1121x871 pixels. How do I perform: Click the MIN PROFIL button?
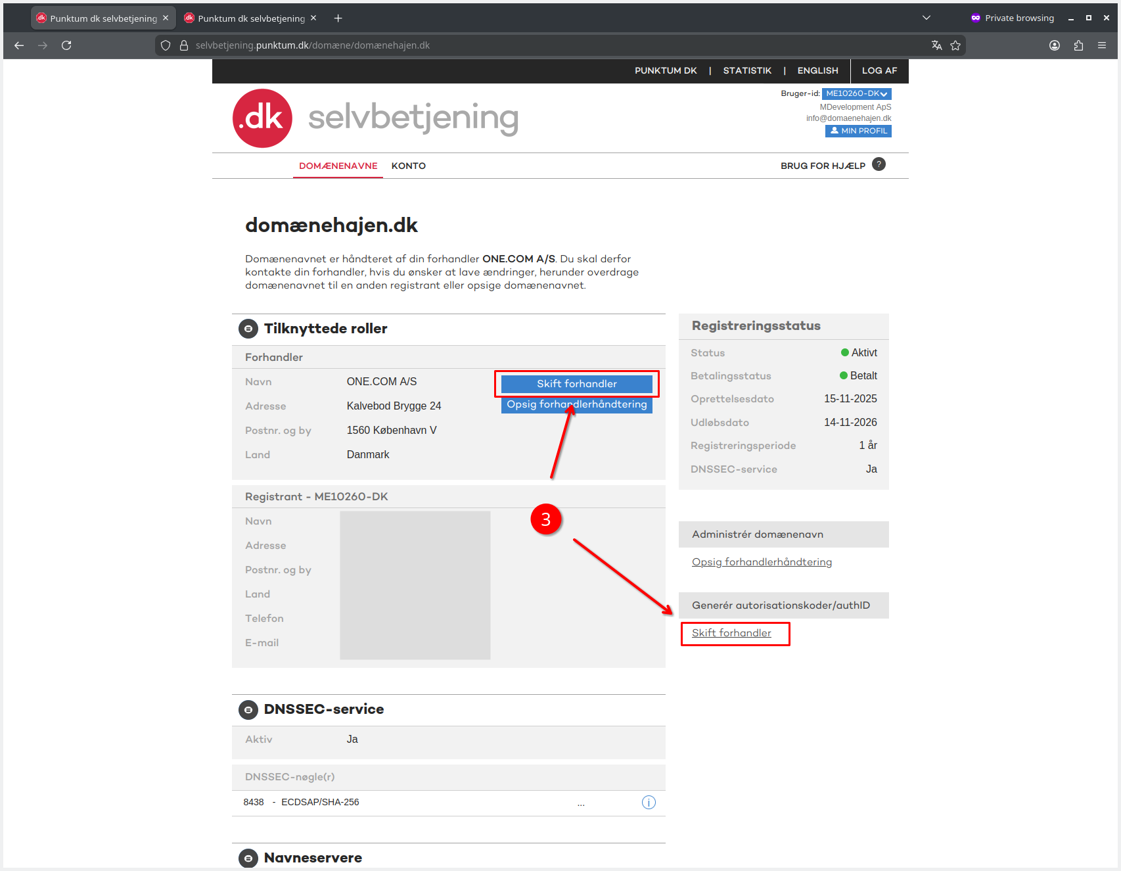[x=858, y=131]
